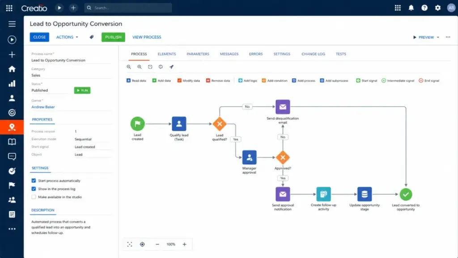Click the green Run button

pyautogui.click(x=82, y=90)
